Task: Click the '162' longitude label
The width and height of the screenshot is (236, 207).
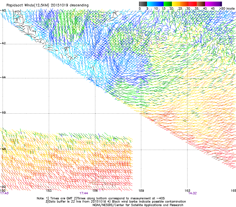Action: pos(188,191)
